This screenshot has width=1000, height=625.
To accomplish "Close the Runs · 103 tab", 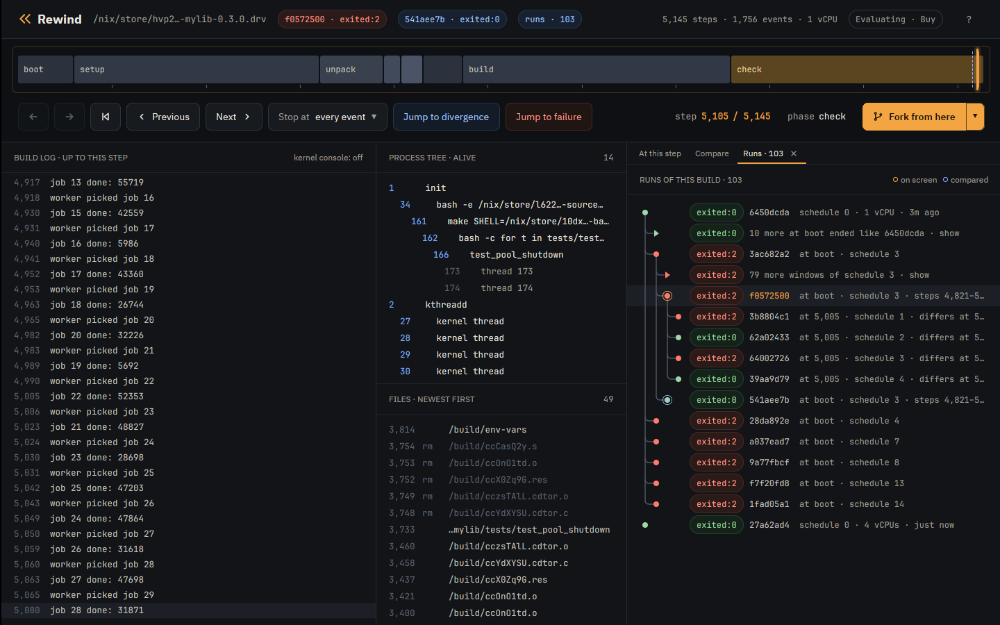I will (x=794, y=153).
